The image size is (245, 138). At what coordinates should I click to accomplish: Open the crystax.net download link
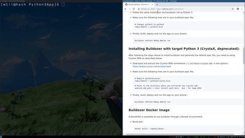click(x=152, y=66)
